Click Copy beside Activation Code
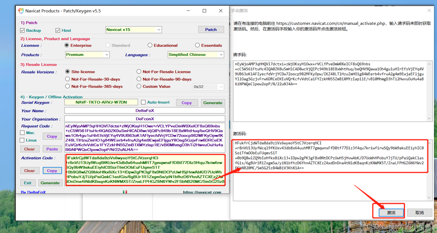 coord(52,171)
